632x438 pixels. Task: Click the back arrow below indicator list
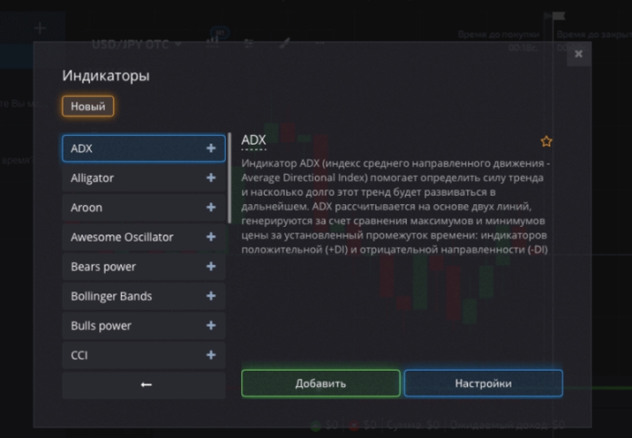point(146,385)
